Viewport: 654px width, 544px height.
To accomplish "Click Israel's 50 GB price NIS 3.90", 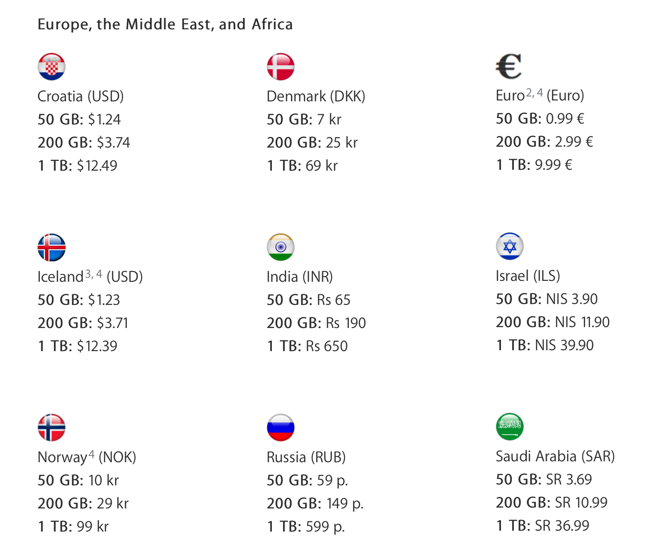I will [x=572, y=299].
